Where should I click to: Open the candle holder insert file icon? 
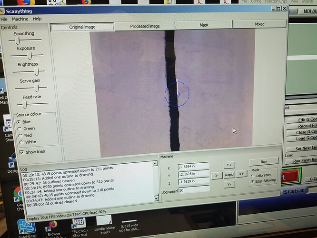click(105, 225)
